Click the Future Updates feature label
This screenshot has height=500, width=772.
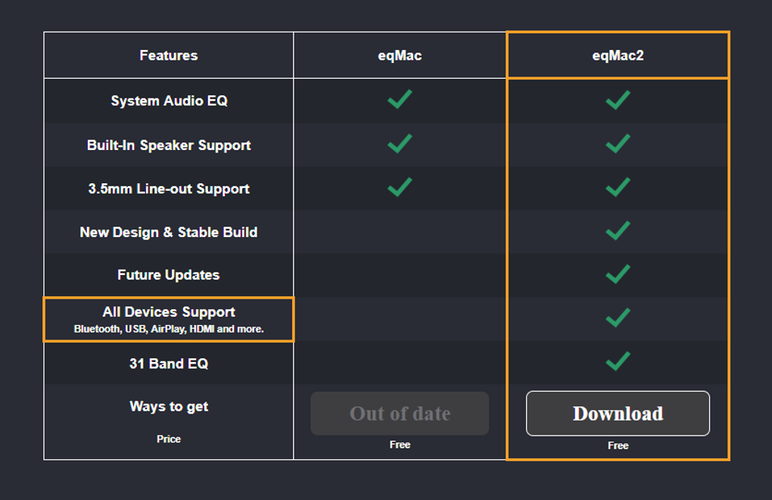coord(169,275)
